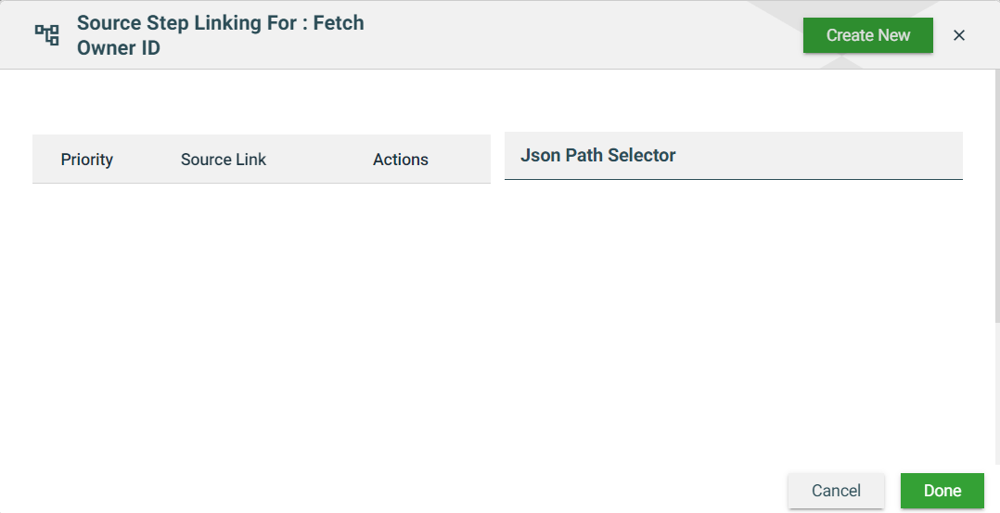Click the empty Json Path Selector panel body
Viewport: 1000px width, 513px height.
pos(733,306)
